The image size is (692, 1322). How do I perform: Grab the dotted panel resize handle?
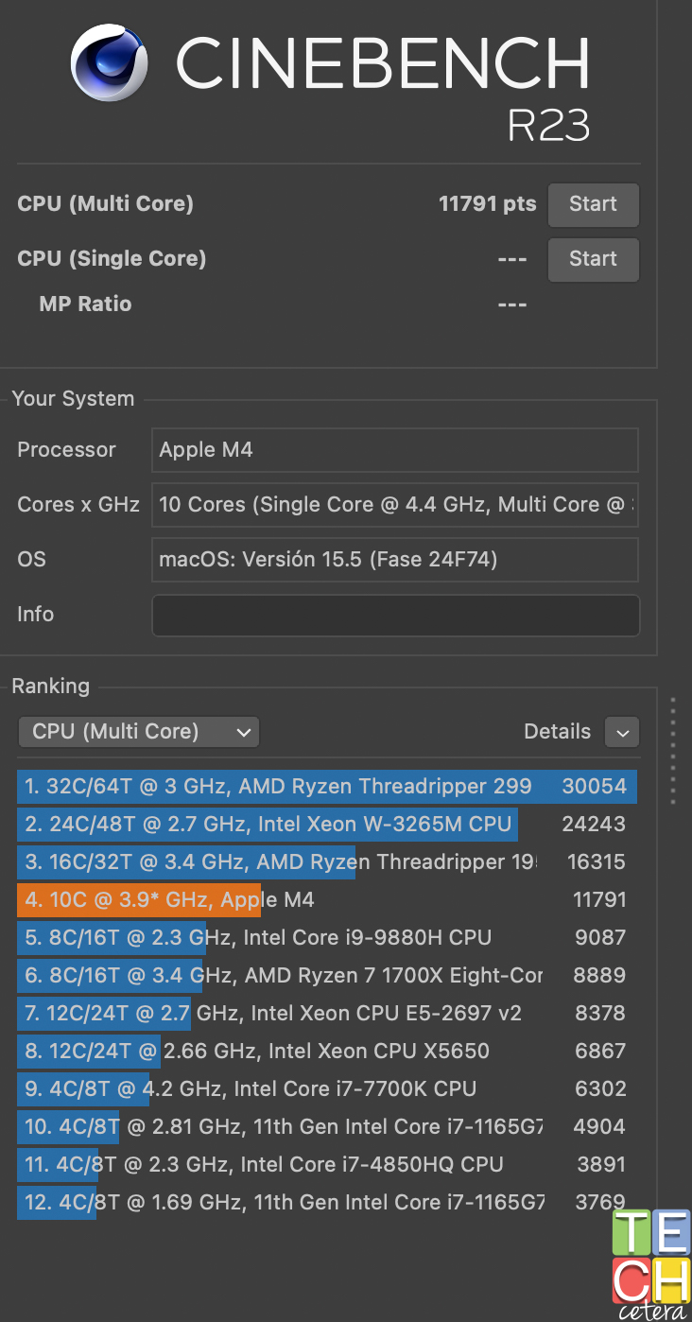pyautogui.click(x=673, y=751)
